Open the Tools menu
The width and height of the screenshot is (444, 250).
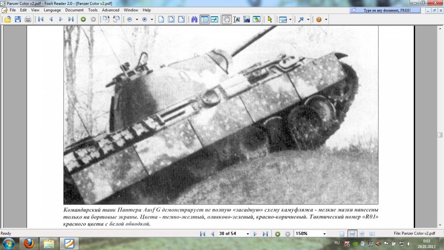coord(93,10)
